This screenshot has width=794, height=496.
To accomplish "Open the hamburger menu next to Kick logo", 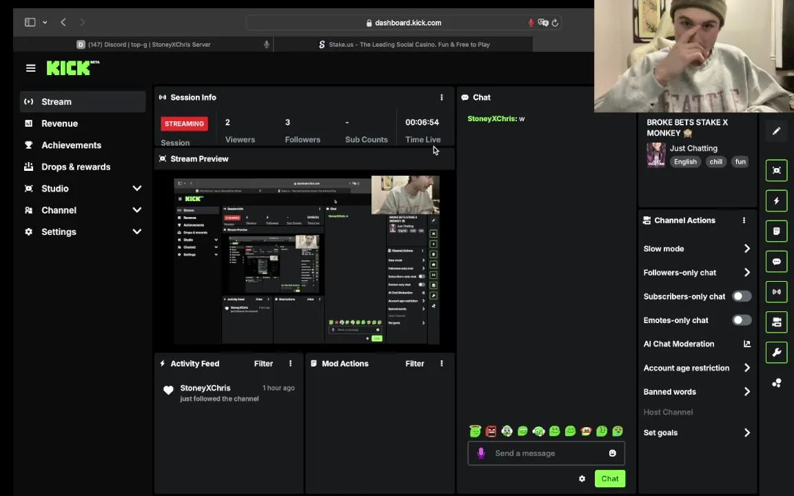I will click(x=31, y=68).
